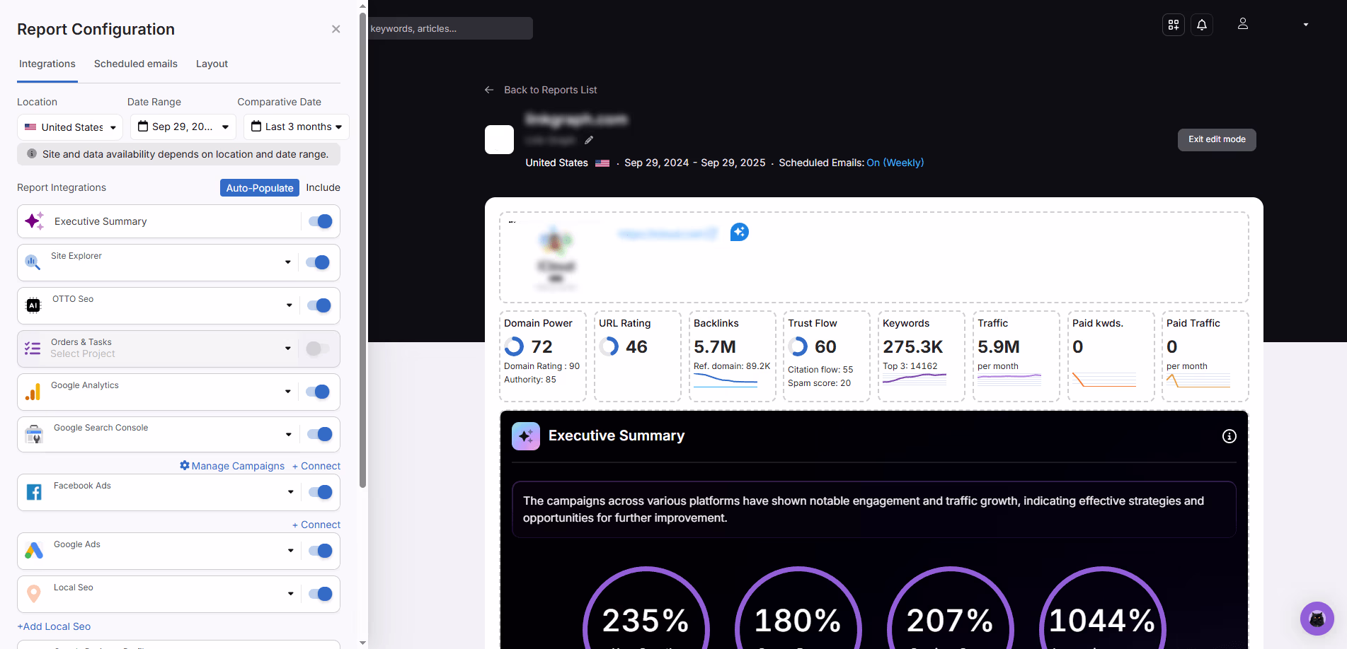Click the notification bell icon
The image size is (1347, 649).
point(1202,25)
